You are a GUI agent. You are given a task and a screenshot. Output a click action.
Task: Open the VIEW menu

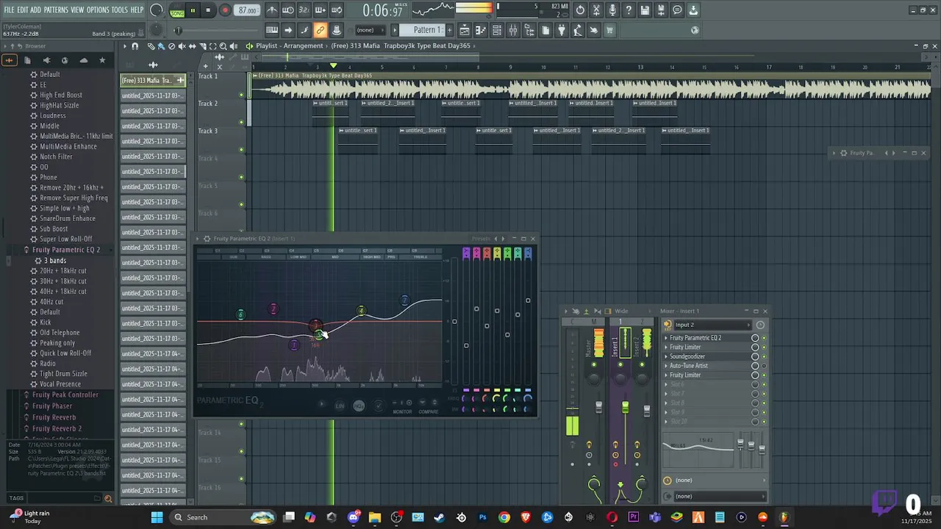coord(77,10)
